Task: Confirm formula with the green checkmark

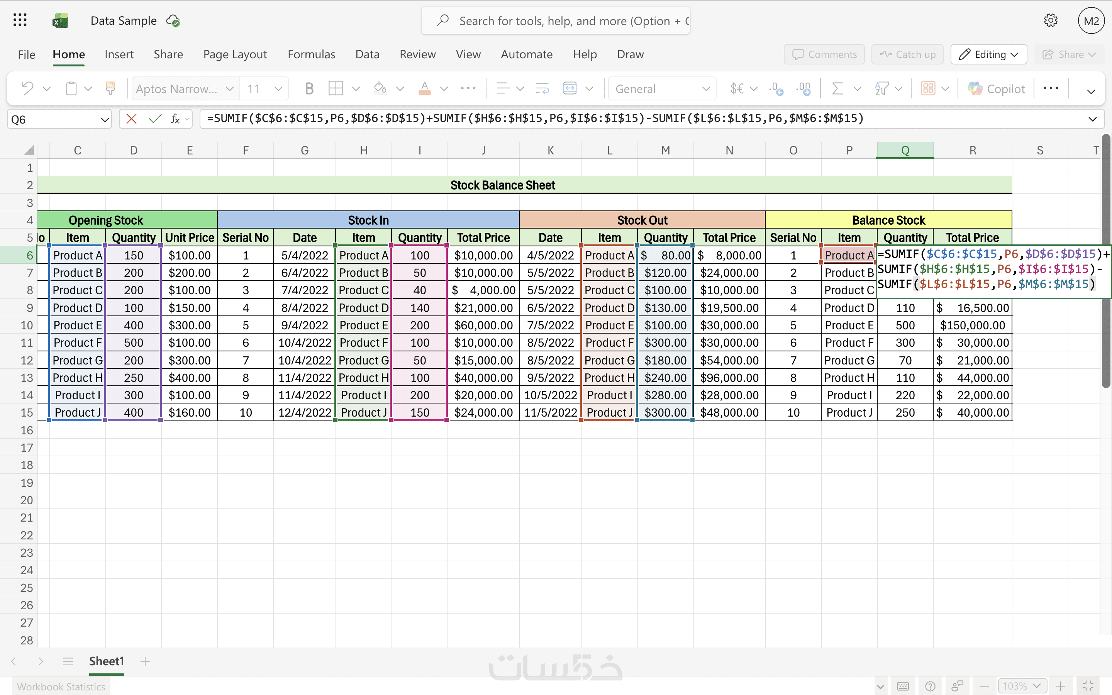Action: point(155,119)
